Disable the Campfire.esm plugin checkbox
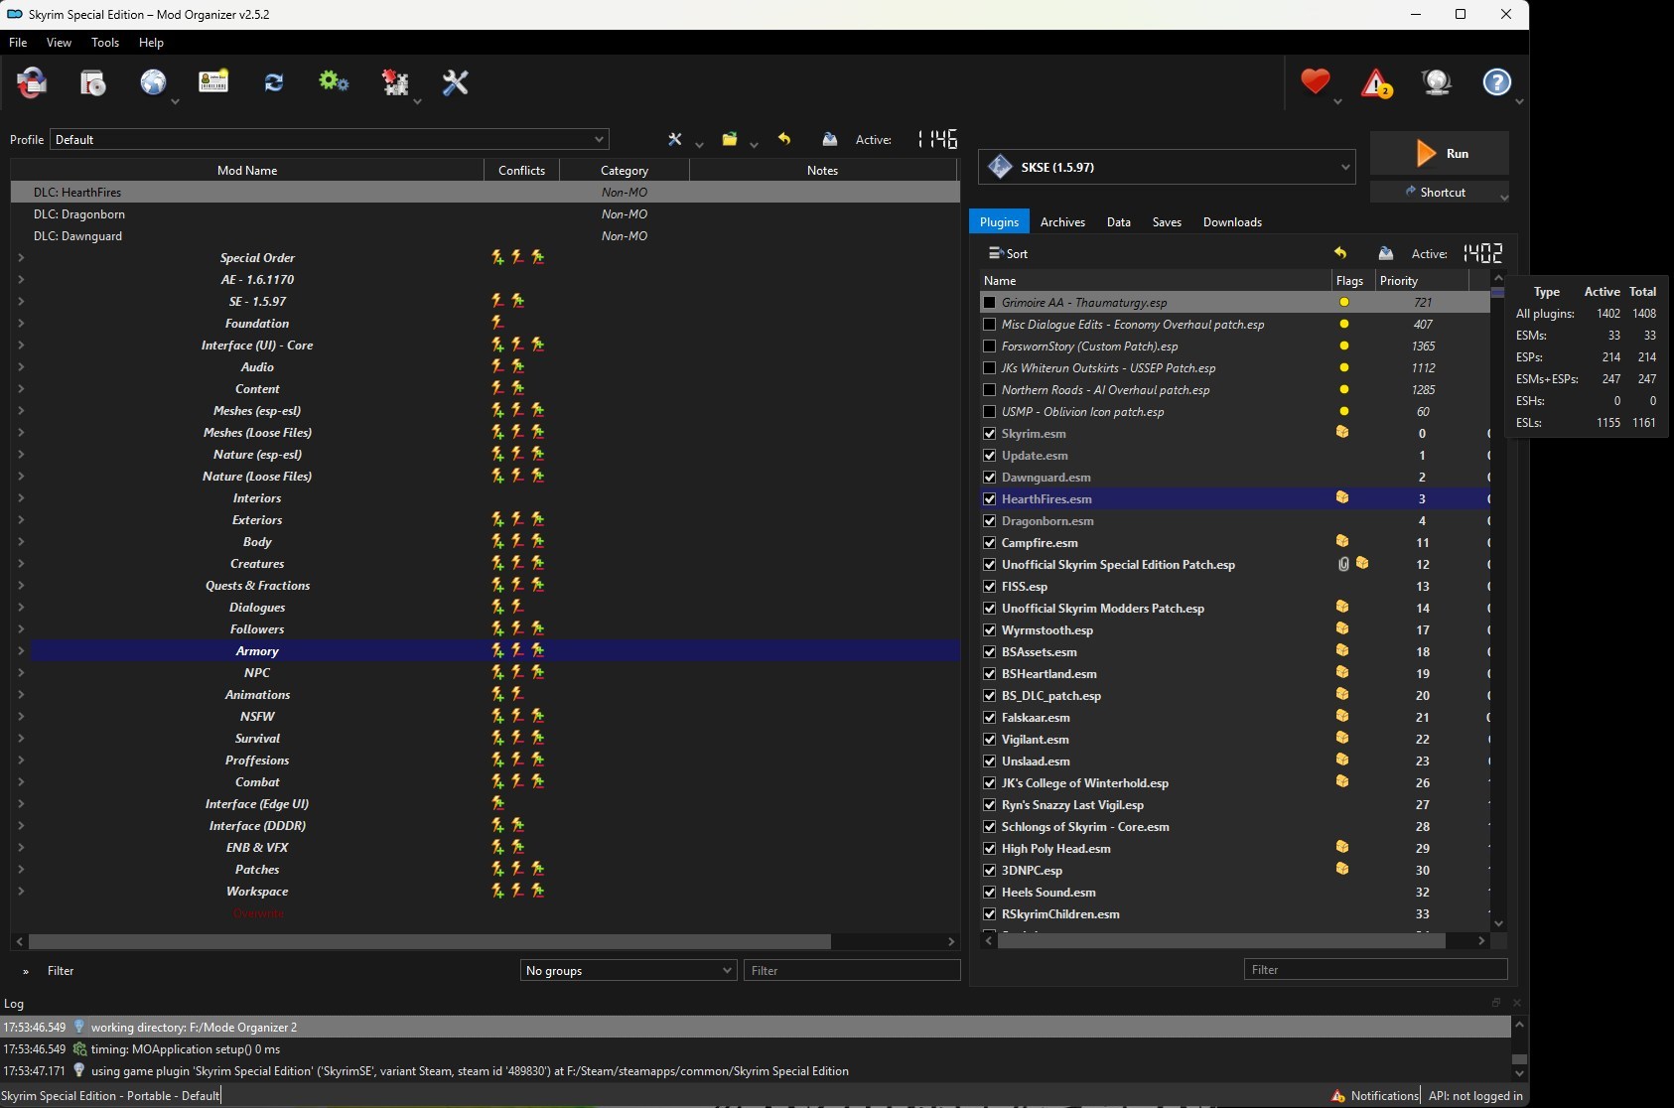1674x1108 pixels. (989, 542)
